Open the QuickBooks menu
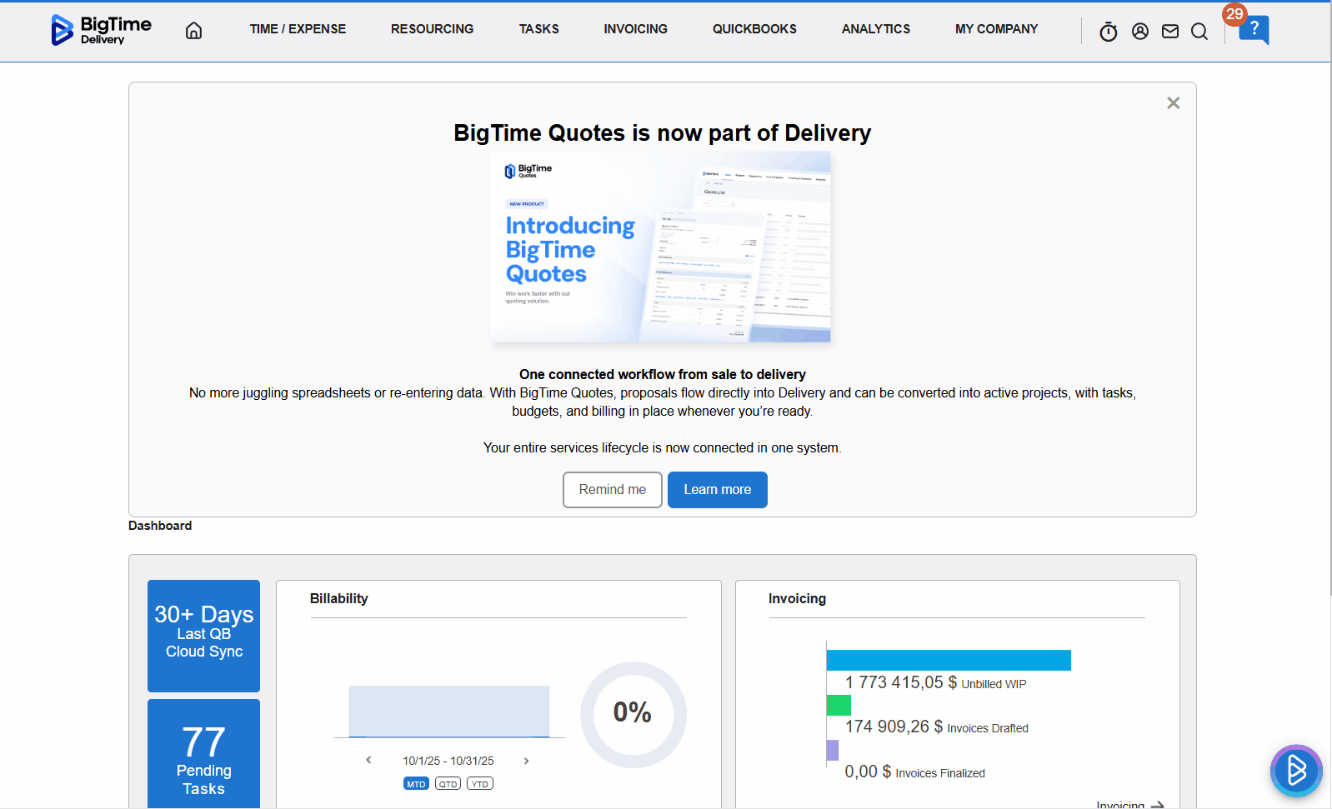This screenshot has height=809, width=1332. pyautogui.click(x=754, y=29)
